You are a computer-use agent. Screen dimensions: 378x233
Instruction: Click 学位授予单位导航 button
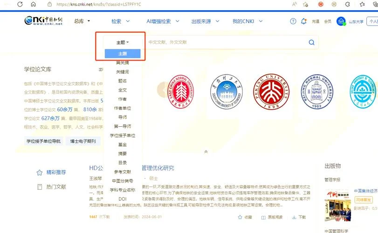pyautogui.click(x=43, y=141)
